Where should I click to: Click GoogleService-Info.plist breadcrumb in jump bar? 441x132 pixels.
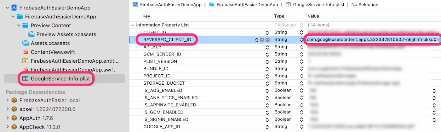click(x=319, y=5)
